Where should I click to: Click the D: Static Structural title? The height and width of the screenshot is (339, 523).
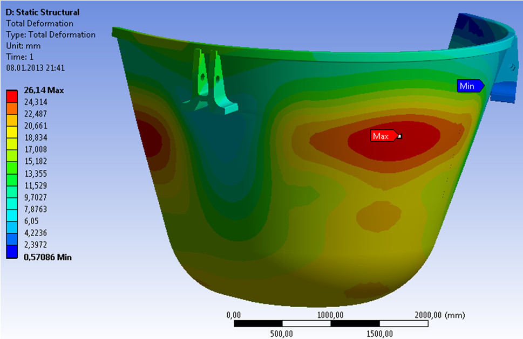click(x=42, y=12)
